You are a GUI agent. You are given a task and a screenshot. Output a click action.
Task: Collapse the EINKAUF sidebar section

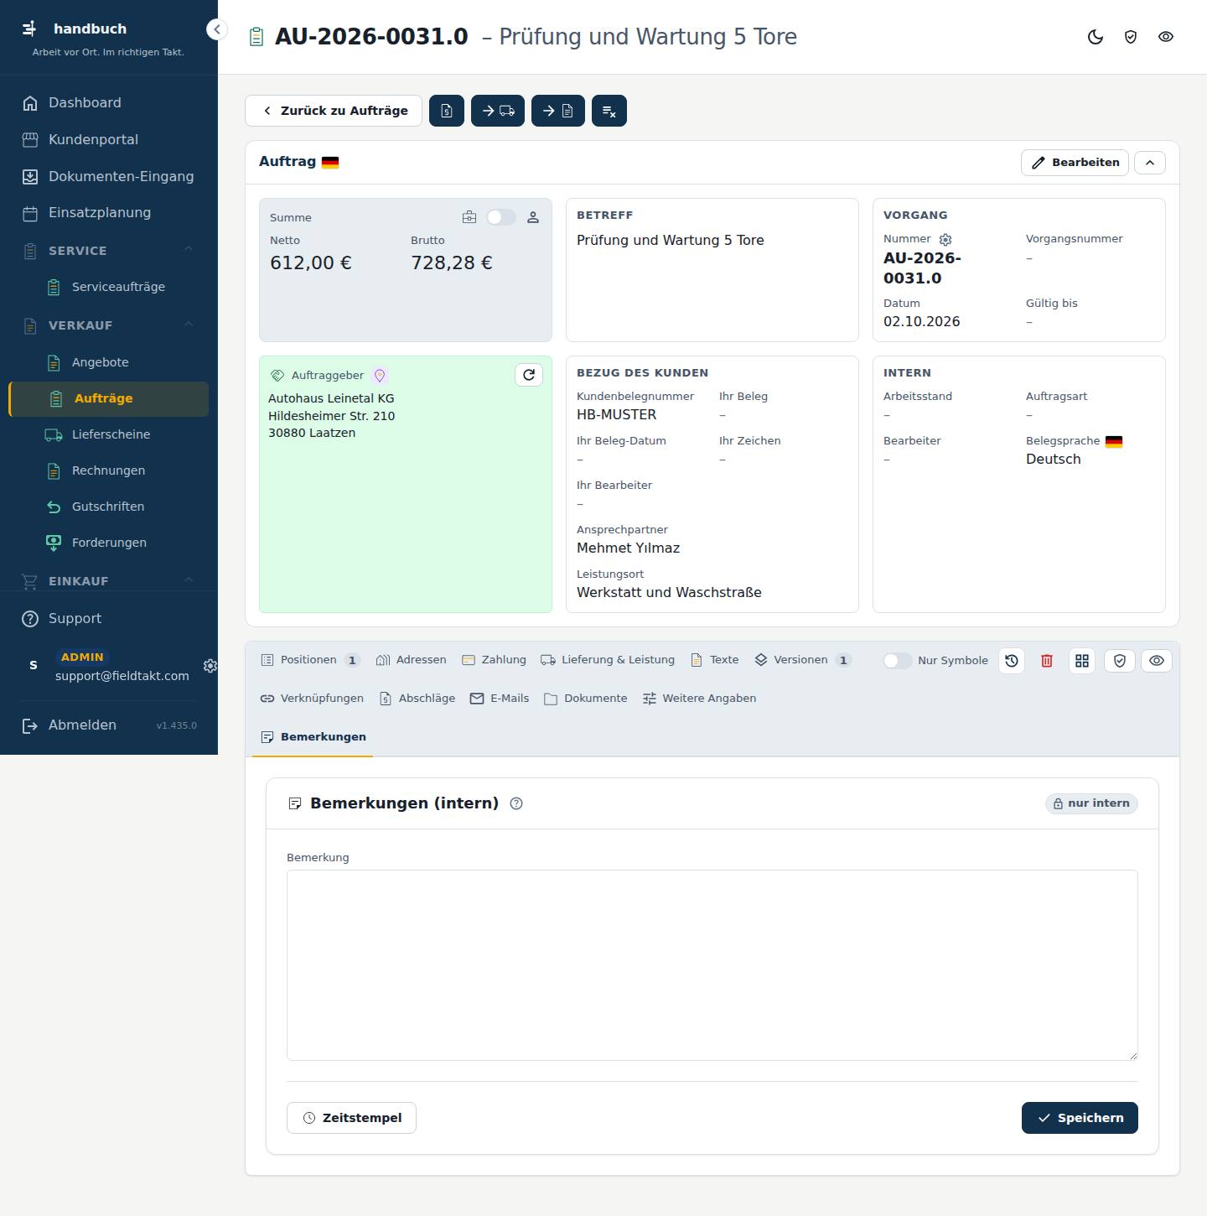click(189, 579)
